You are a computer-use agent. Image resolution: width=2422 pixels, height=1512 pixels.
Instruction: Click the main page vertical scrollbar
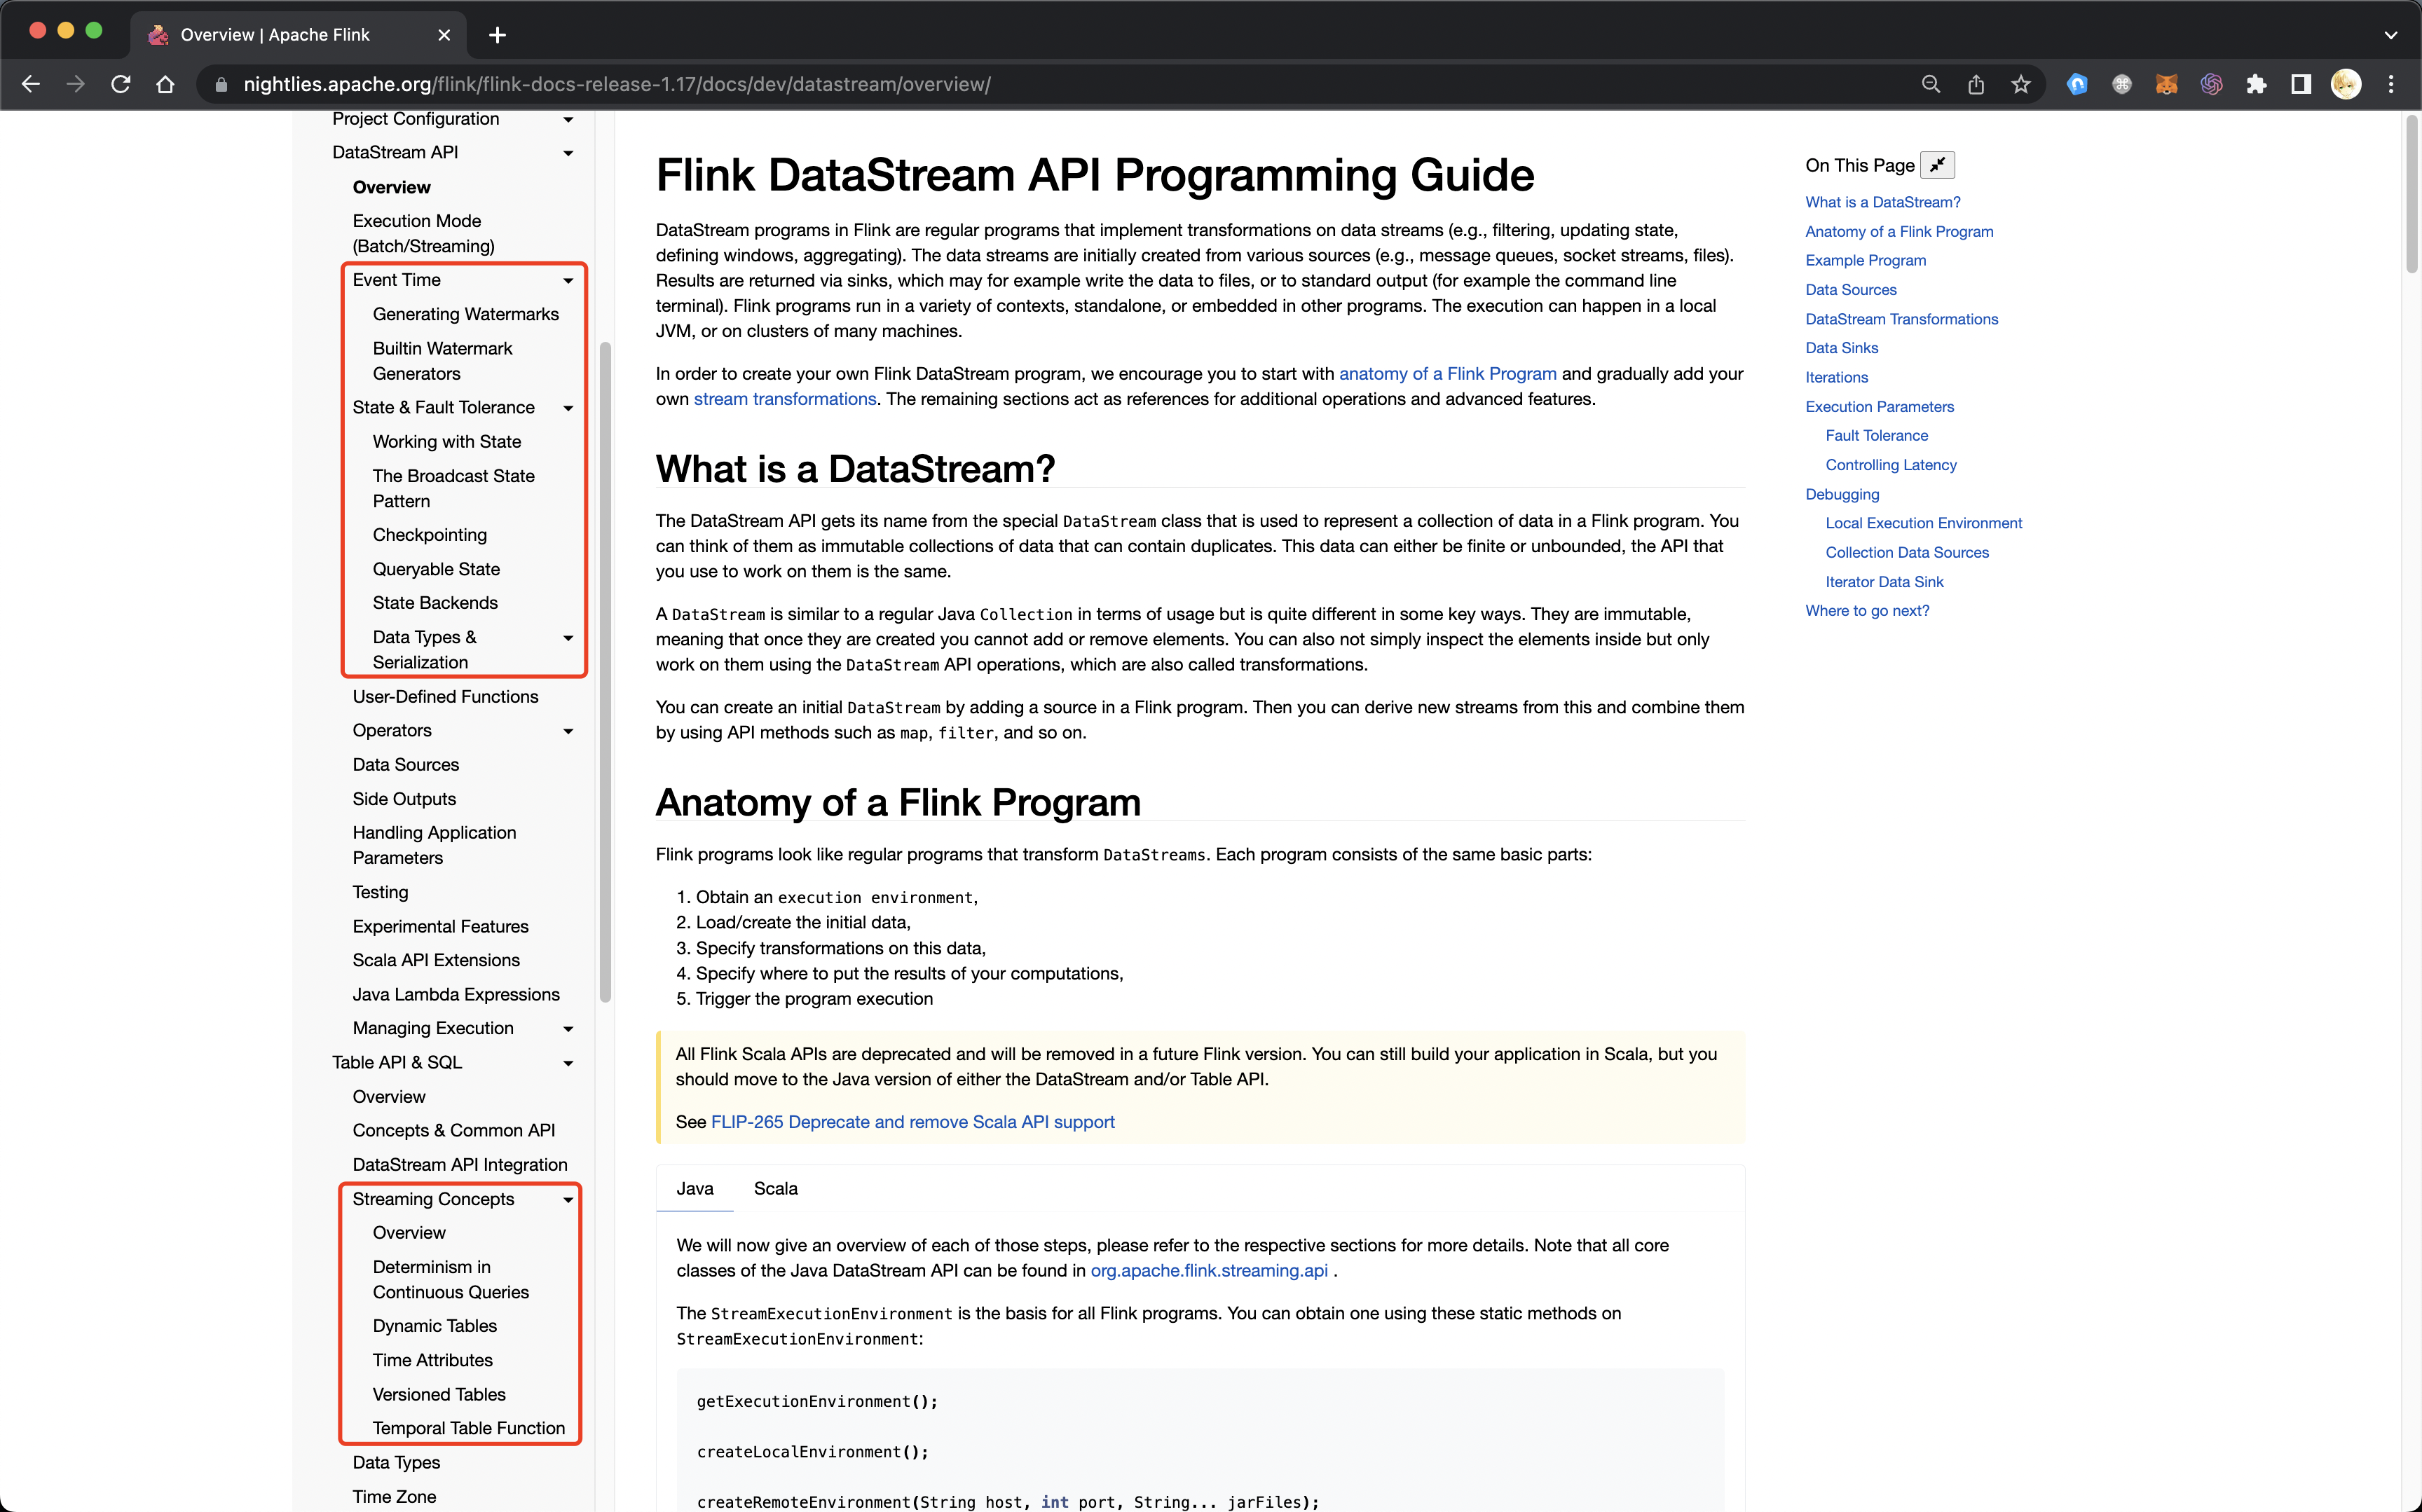pos(2411,195)
